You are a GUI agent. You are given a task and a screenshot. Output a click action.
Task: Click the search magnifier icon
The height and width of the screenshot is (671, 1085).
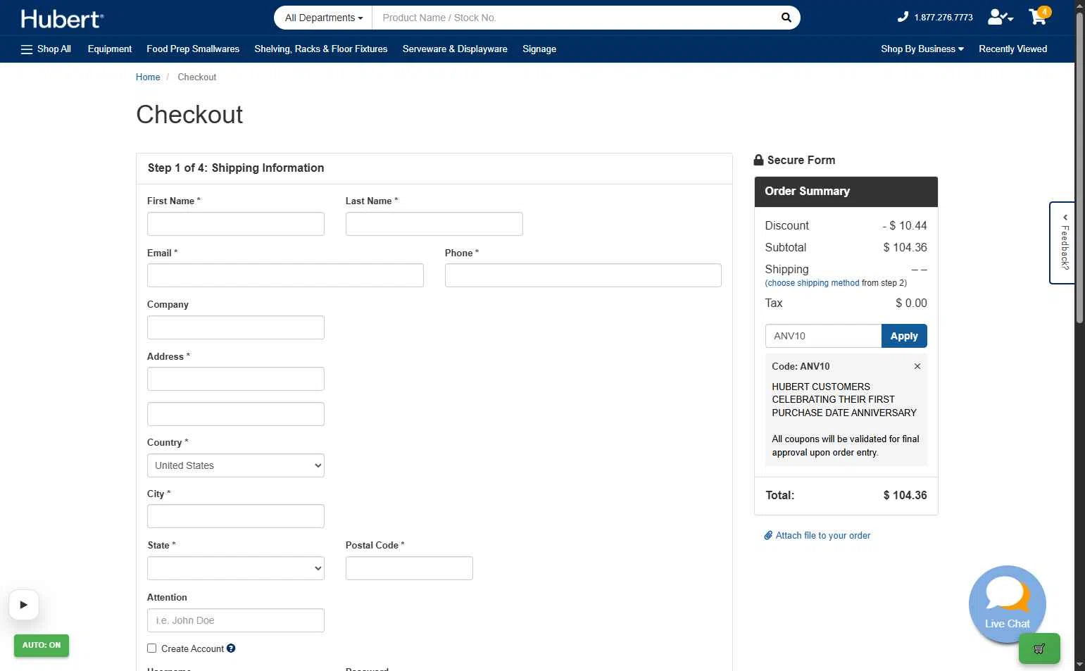[786, 18]
